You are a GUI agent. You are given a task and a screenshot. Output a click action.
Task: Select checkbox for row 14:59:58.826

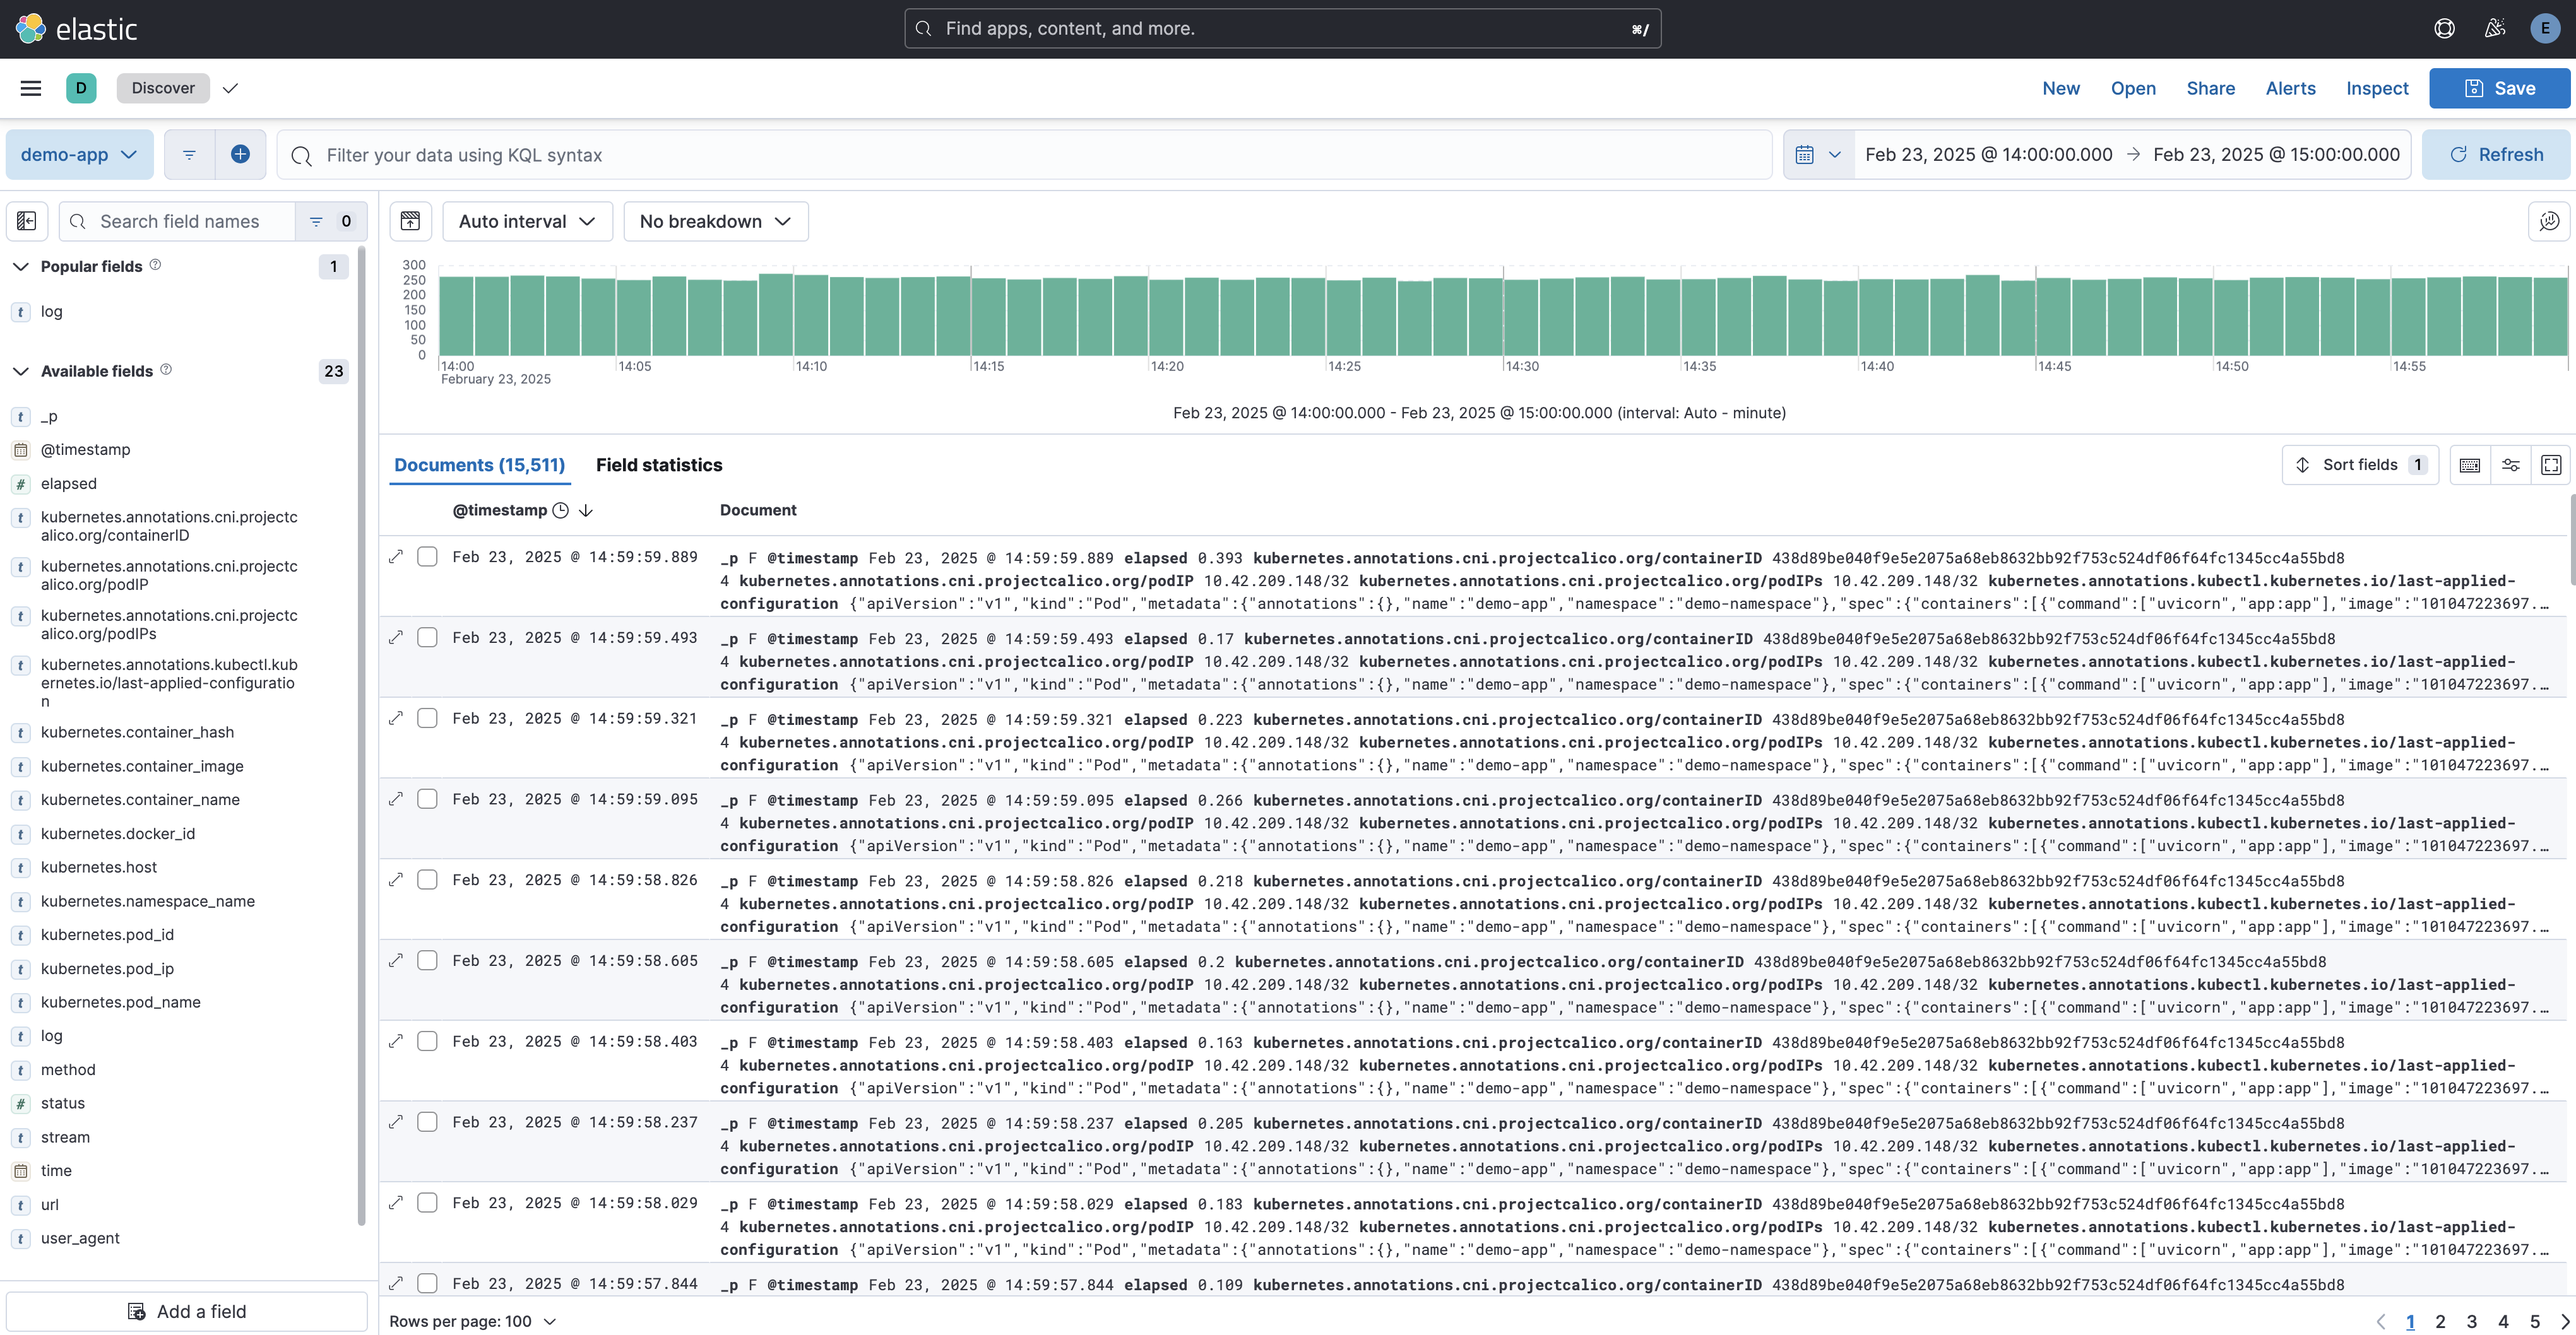coord(427,879)
